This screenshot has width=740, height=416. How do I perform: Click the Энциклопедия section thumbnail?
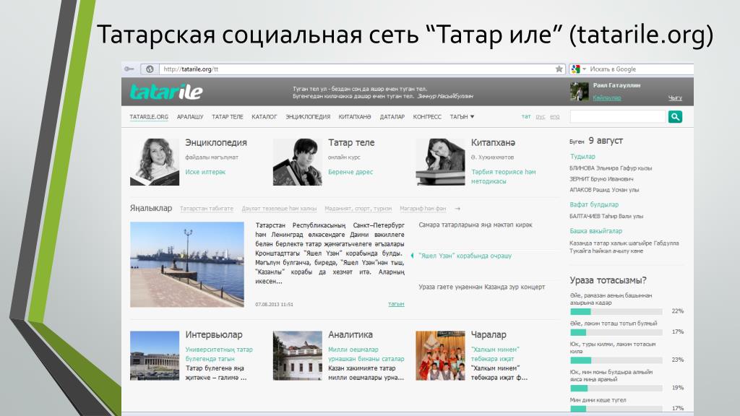coord(155,162)
